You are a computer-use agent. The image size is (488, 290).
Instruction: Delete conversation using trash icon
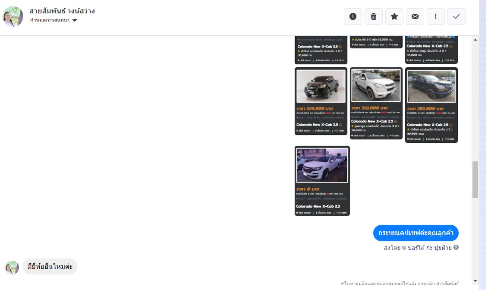point(374,16)
